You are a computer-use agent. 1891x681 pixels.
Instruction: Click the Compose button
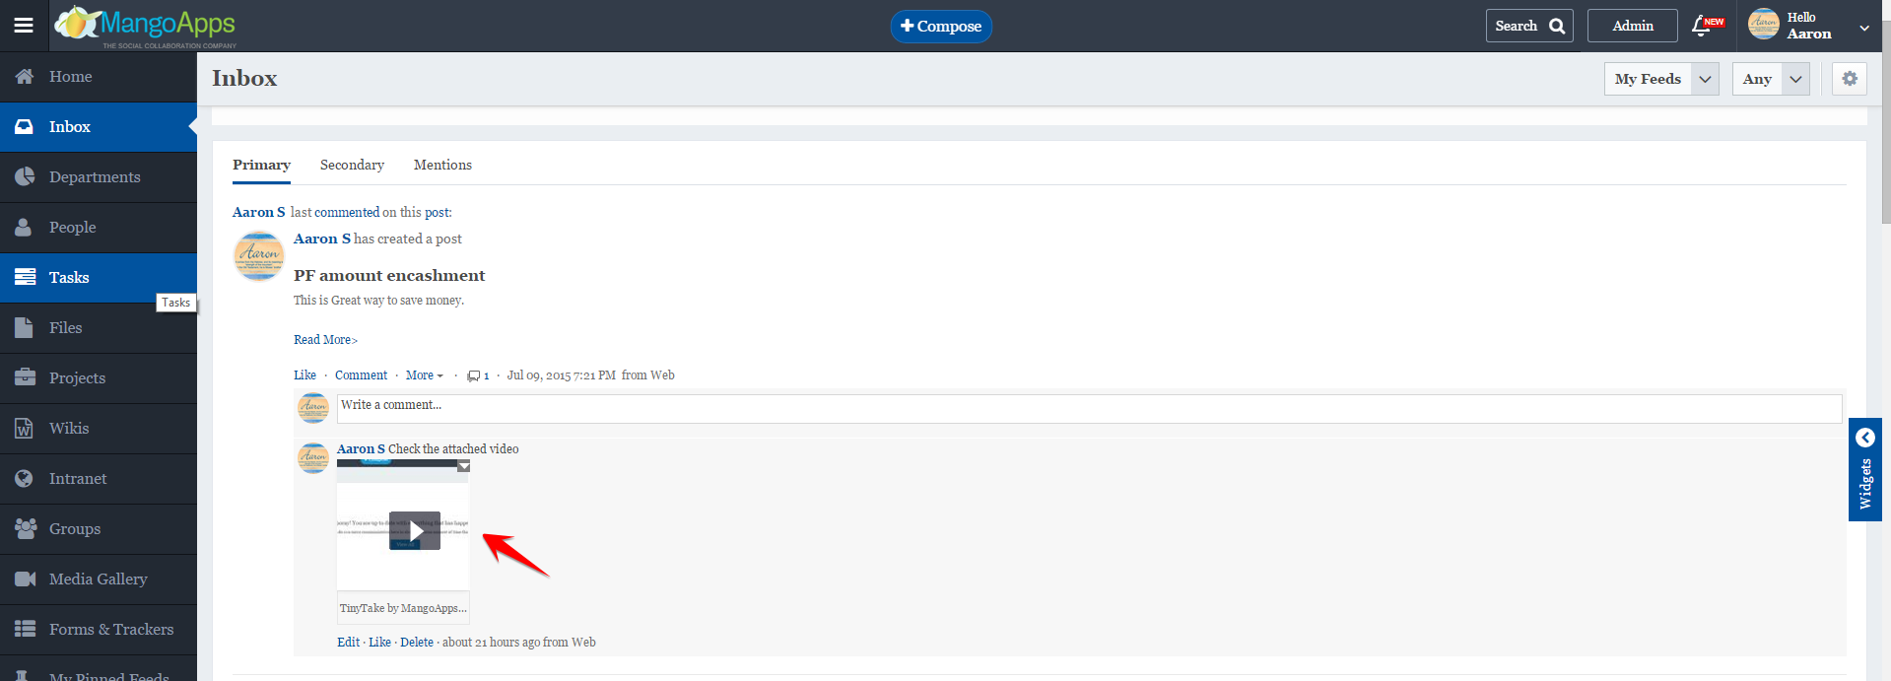pos(941,27)
